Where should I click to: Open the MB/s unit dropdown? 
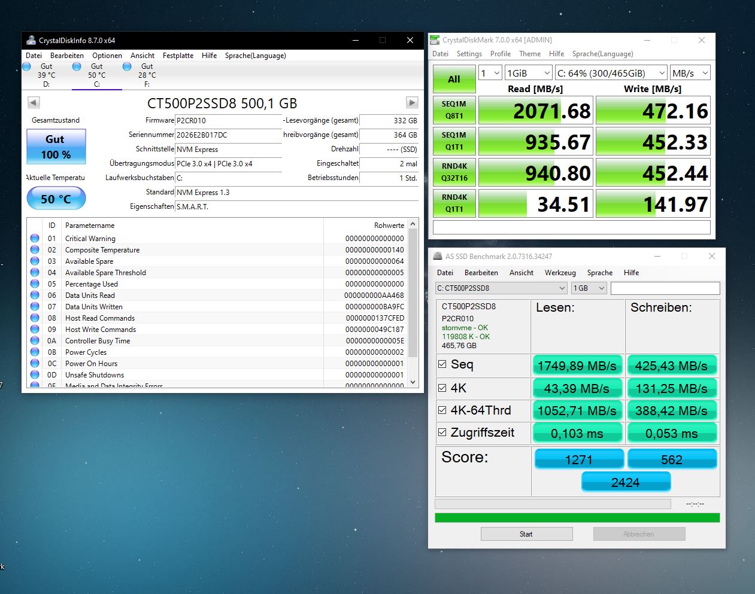[x=690, y=73]
